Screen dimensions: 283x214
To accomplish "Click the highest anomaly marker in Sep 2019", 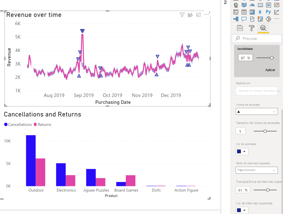I will click(82, 31).
